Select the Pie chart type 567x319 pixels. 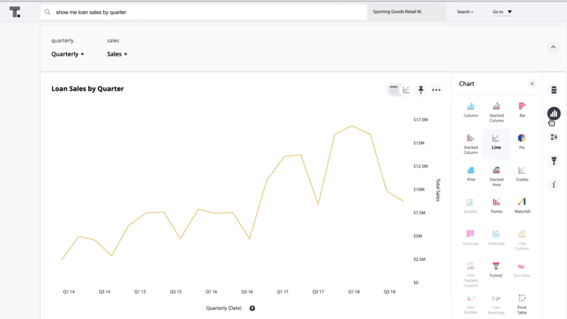pos(522,141)
